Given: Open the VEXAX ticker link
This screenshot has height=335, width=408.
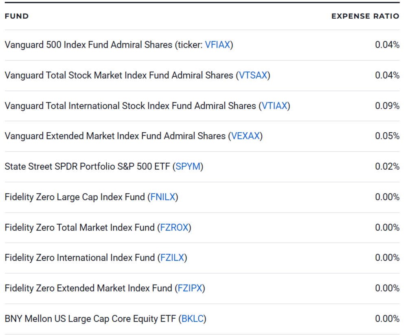Looking at the screenshot, I should pos(246,136).
